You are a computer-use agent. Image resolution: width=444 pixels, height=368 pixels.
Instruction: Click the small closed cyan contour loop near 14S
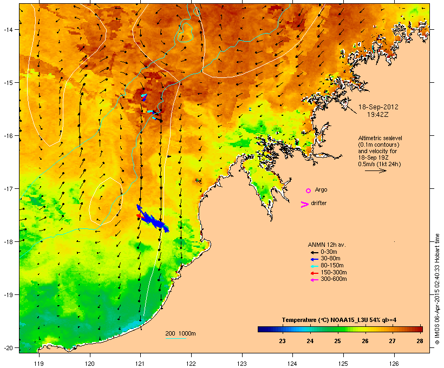(x=185, y=32)
